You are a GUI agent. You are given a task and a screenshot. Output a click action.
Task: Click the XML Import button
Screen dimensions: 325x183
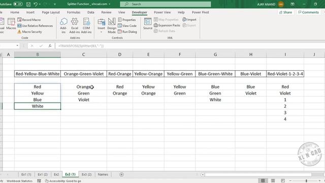point(189,19)
